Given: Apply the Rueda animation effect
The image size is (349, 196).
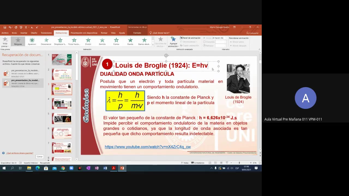Looking at the screenshot, I should coord(130,41).
